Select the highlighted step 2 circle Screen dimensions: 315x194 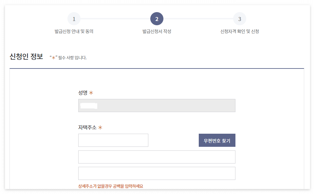pyautogui.click(x=157, y=19)
